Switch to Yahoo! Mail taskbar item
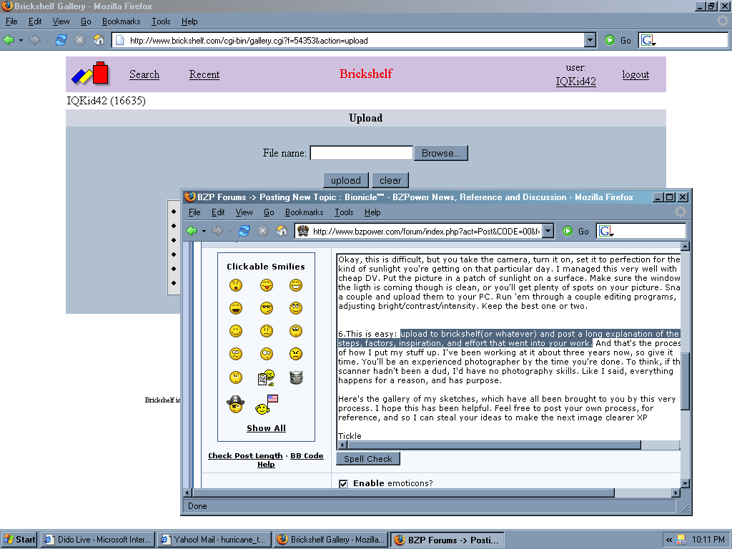 pos(214,540)
